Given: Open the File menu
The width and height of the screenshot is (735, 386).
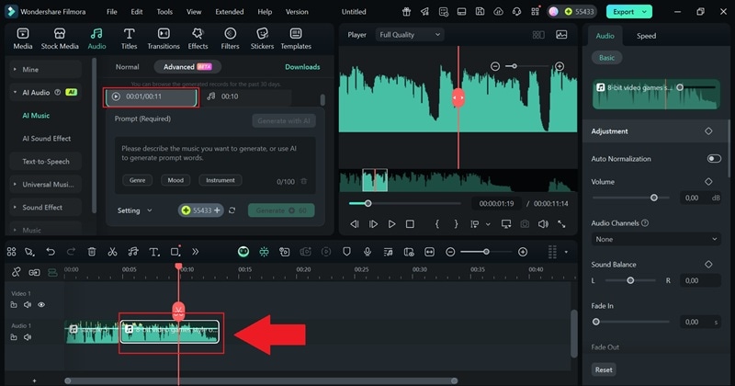Looking at the screenshot, I should click(x=111, y=12).
